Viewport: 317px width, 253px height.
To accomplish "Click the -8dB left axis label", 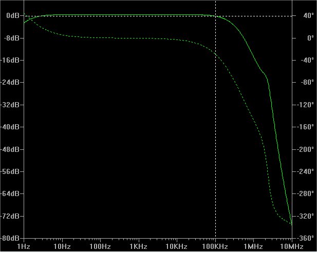I will (11, 38).
